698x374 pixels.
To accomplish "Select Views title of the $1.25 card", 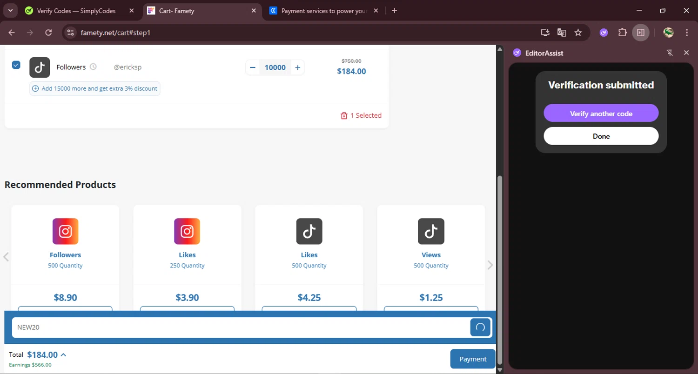I will pos(431,255).
